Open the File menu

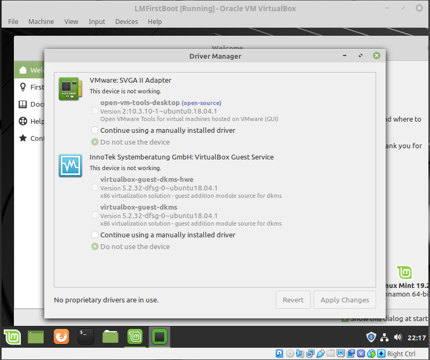click(13, 21)
